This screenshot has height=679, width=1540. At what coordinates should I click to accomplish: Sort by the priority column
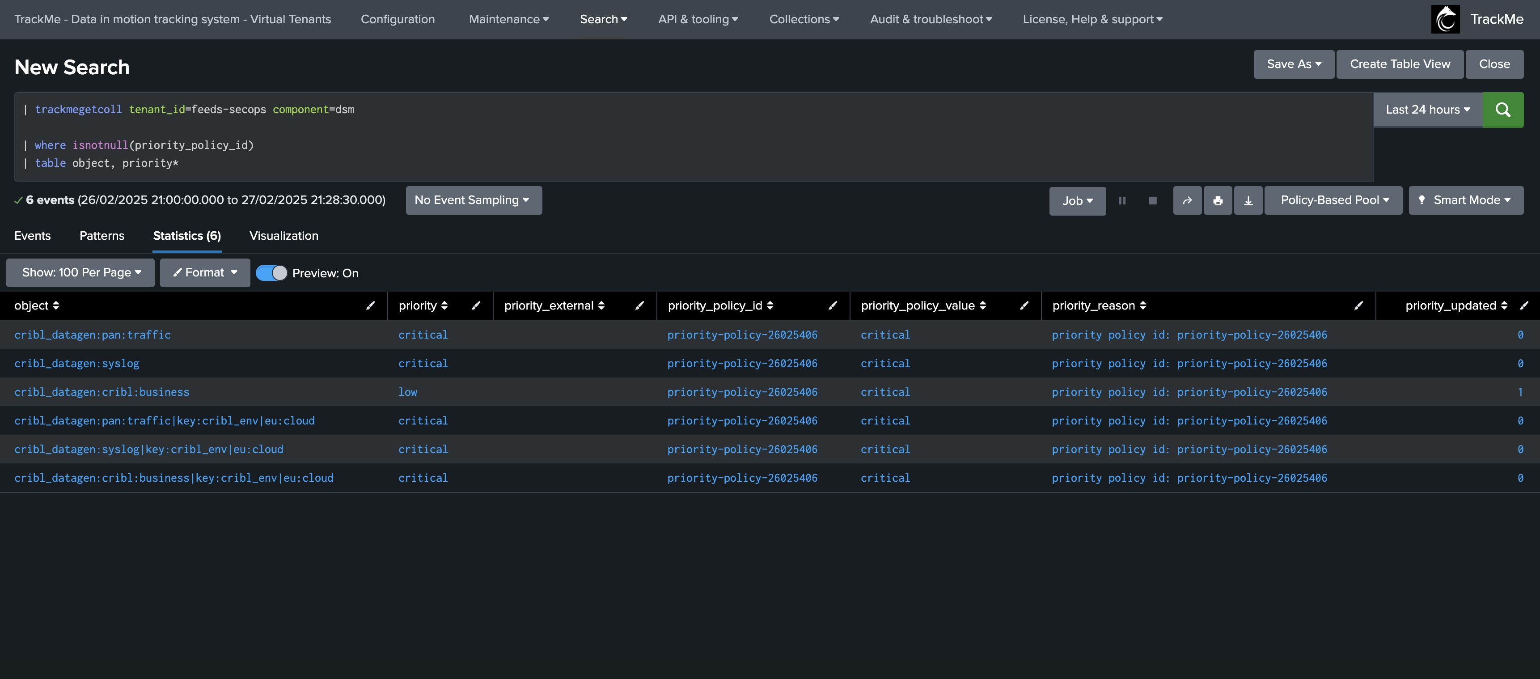click(423, 306)
